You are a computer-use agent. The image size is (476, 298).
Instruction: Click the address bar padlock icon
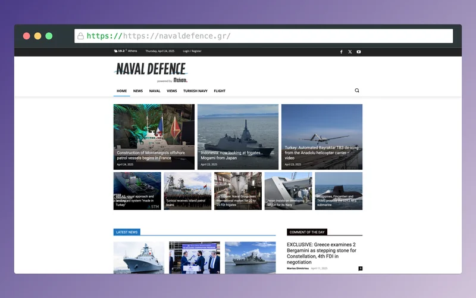click(80, 36)
